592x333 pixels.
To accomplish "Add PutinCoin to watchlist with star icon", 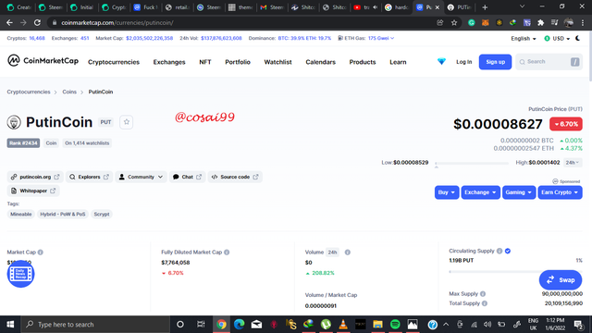I will click(127, 122).
